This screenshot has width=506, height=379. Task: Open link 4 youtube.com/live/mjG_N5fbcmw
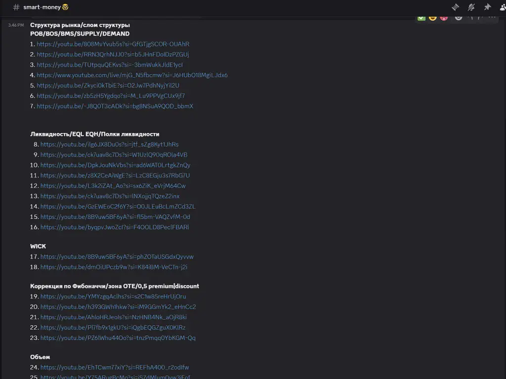pyautogui.click(x=132, y=75)
